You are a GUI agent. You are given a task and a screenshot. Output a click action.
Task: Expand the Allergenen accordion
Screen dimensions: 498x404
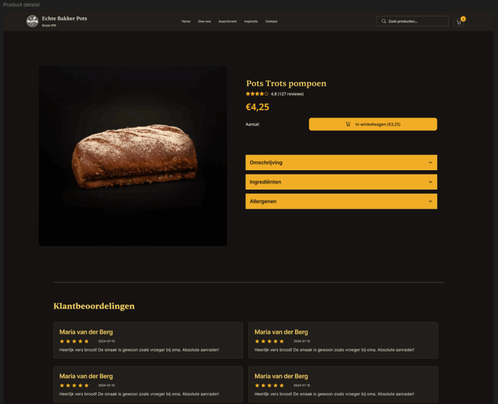click(341, 201)
